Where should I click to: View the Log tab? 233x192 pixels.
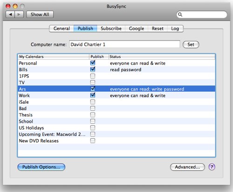tap(175, 28)
